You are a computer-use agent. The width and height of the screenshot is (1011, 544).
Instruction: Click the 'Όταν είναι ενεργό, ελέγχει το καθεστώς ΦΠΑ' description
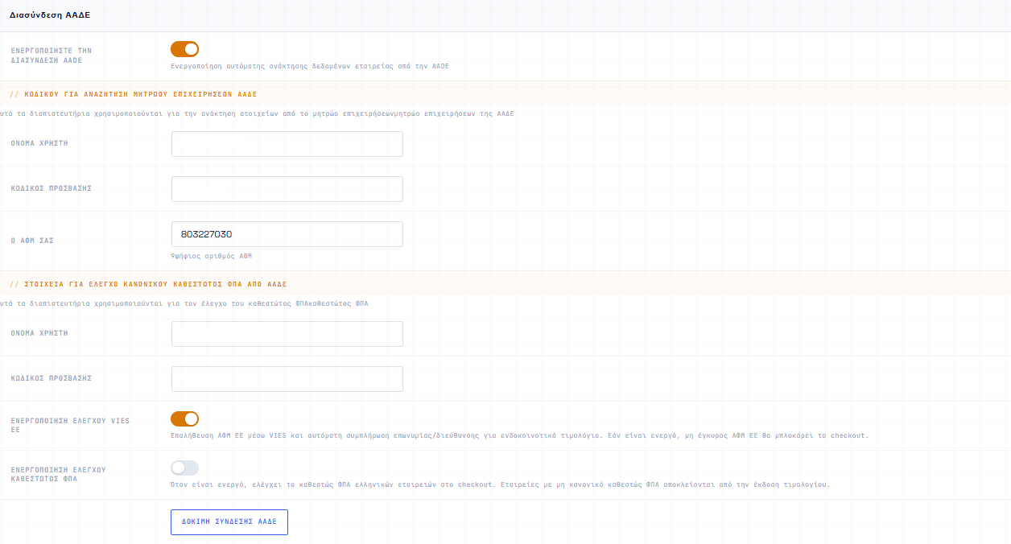click(x=500, y=484)
